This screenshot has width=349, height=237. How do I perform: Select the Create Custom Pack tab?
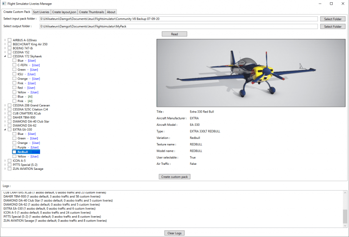tap(17, 12)
